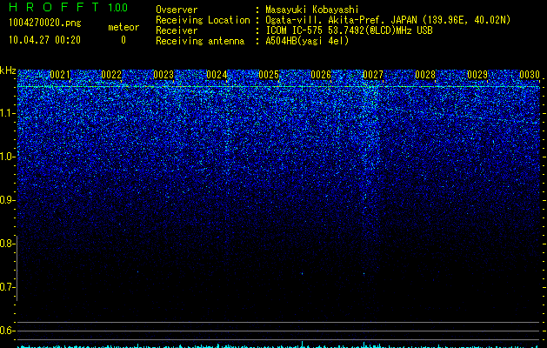Click the 0.9 frequency axis label
The width and height of the screenshot is (547, 348).
click(7, 200)
